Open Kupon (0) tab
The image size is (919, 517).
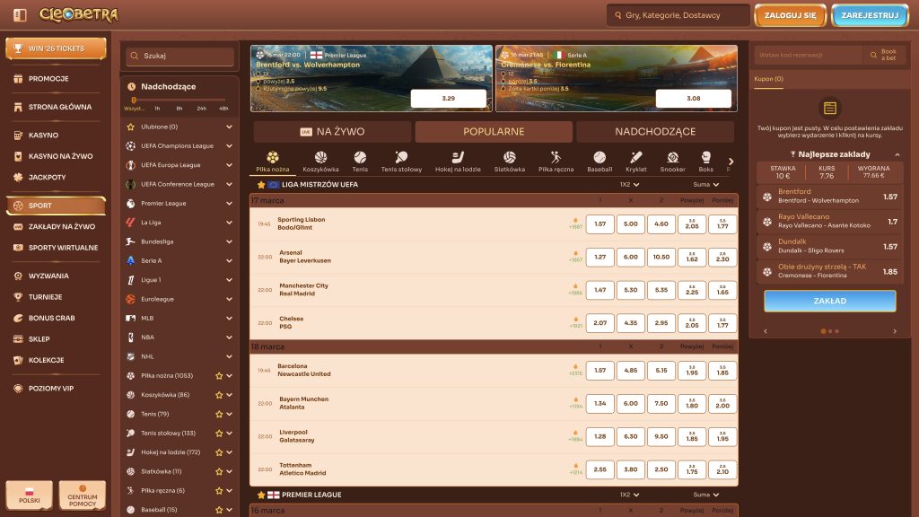coord(768,79)
